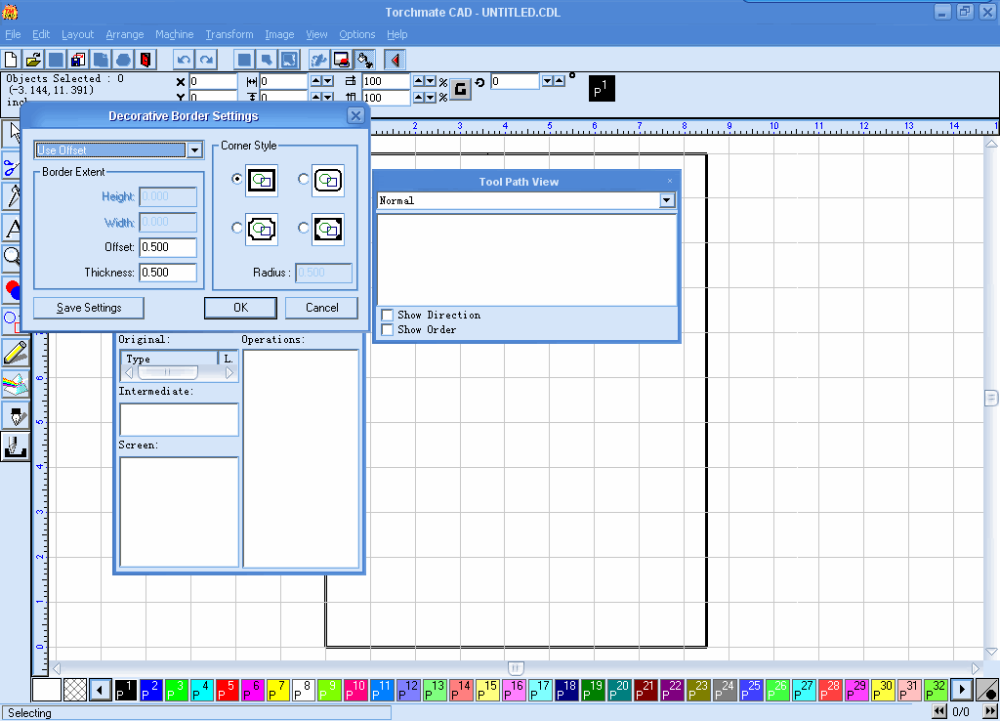Viewport: 1000px width, 721px height.
Task: Open the Options menu
Action: click(357, 34)
